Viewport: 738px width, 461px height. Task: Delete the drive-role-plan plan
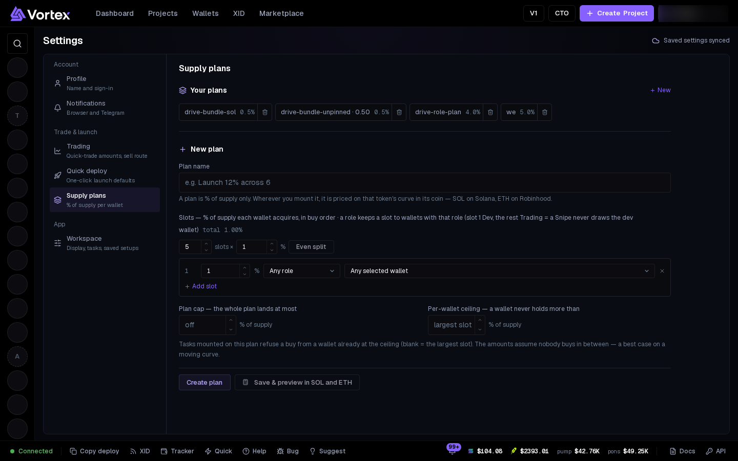[x=490, y=112]
